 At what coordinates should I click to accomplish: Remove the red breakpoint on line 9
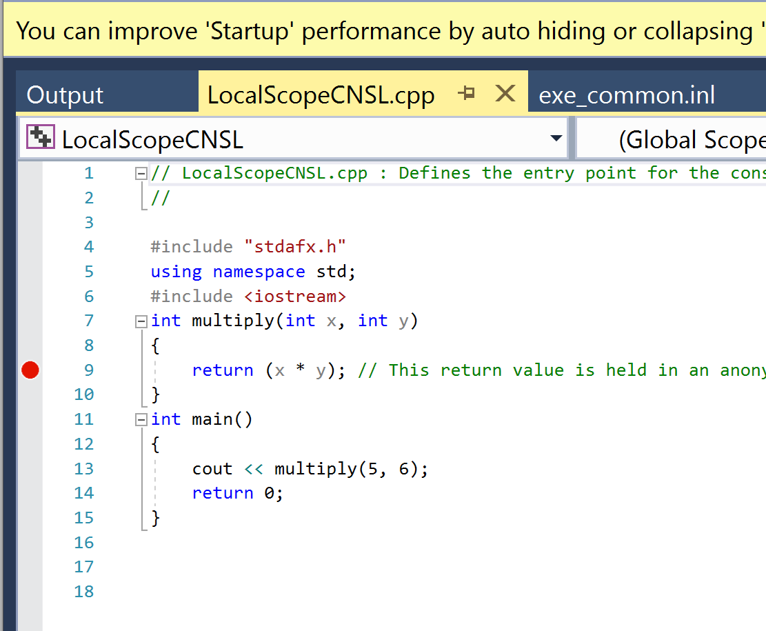pyautogui.click(x=30, y=370)
